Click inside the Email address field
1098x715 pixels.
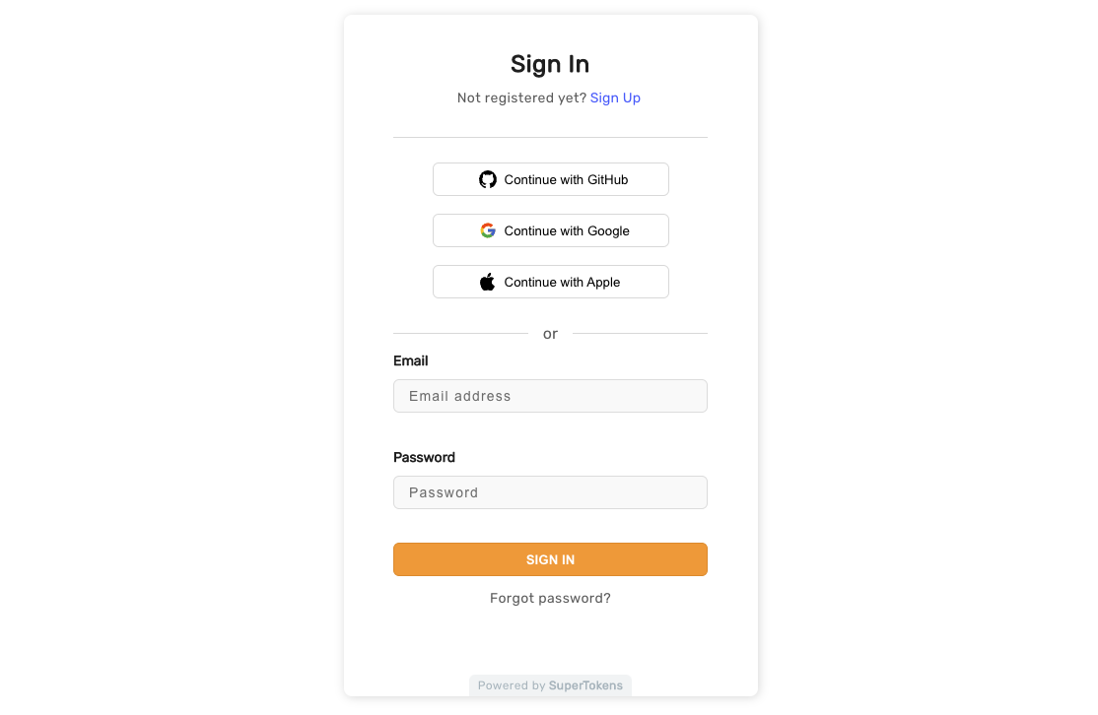click(550, 396)
